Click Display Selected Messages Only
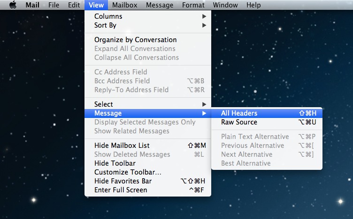 pyautogui.click(x=148, y=122)
